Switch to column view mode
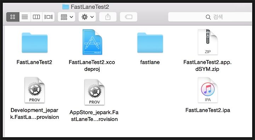255x140 pixels. (x=36, y=17)
